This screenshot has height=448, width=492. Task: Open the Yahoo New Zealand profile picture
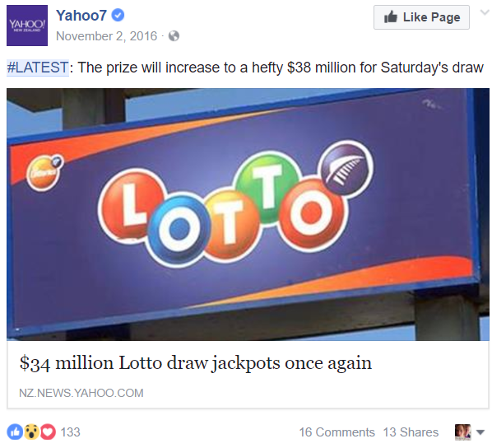[27, 26]
